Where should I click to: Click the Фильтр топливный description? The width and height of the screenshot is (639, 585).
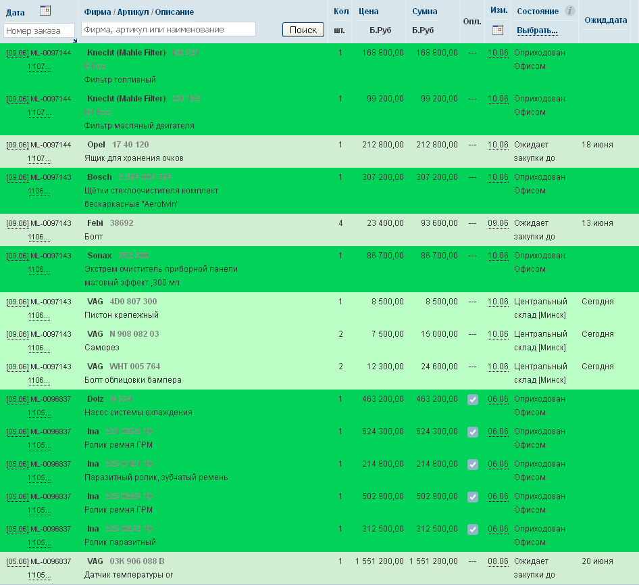[x=120, y=80]
